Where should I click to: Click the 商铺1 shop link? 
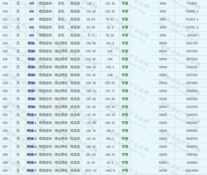[x=31, y=43]
